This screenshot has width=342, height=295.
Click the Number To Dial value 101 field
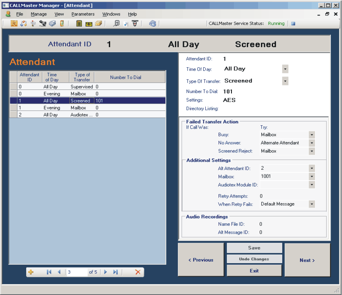pyautogui.click(x=228, y=91)
